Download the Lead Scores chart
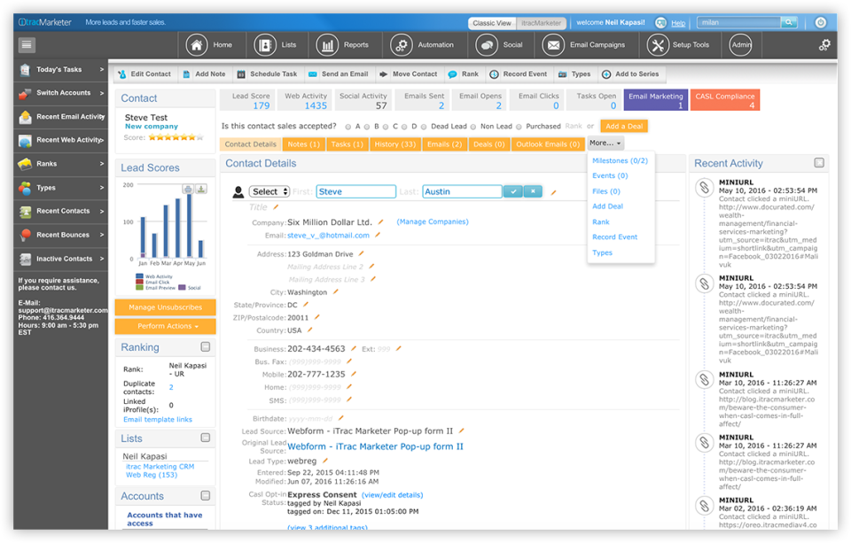 pyautogui.click(x=201, y=189)
